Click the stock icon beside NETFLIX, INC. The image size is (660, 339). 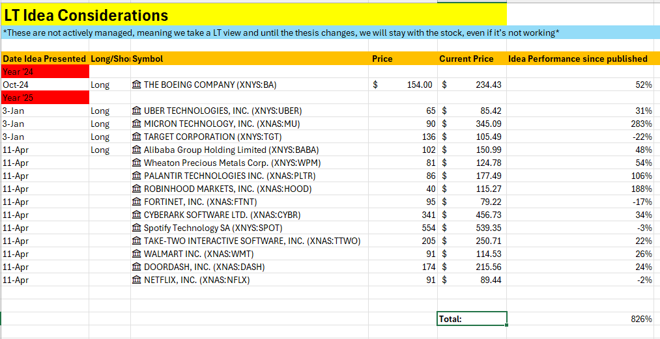[x=137, y=280]
